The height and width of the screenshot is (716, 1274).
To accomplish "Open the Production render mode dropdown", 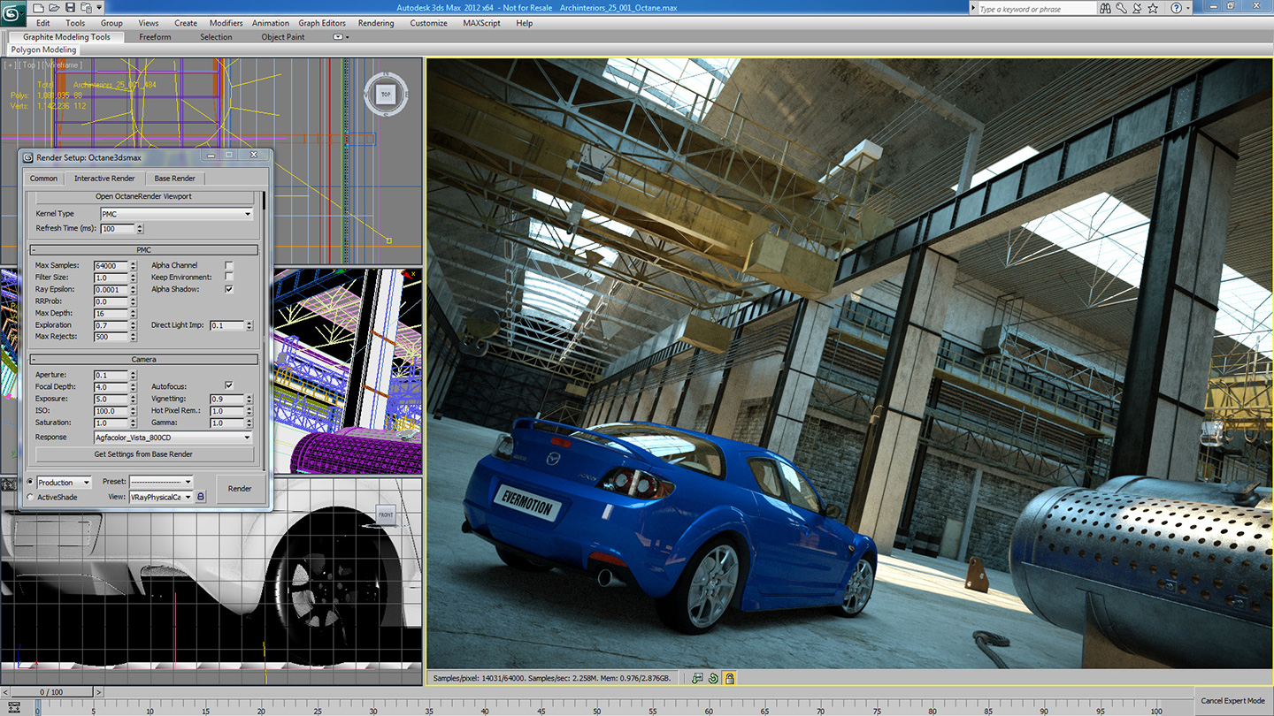I will pyautogui.click(x=64, y=483).
